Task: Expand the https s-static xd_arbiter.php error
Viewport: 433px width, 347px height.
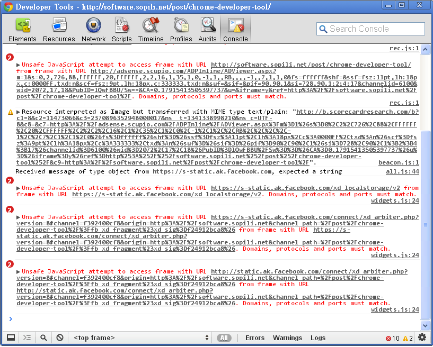Action: point(18,217)
